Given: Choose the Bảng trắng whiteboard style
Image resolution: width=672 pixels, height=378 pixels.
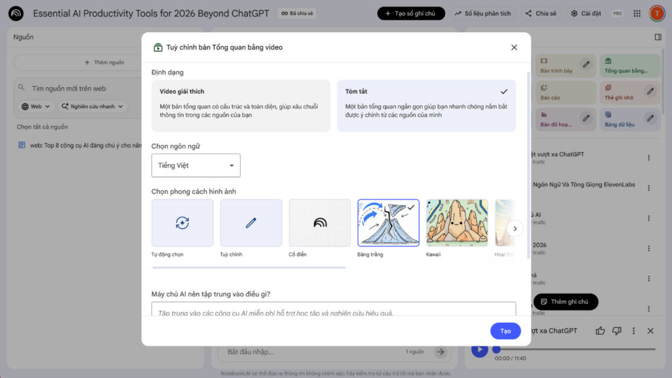Looking at the screenshot, I should [388, 223].
